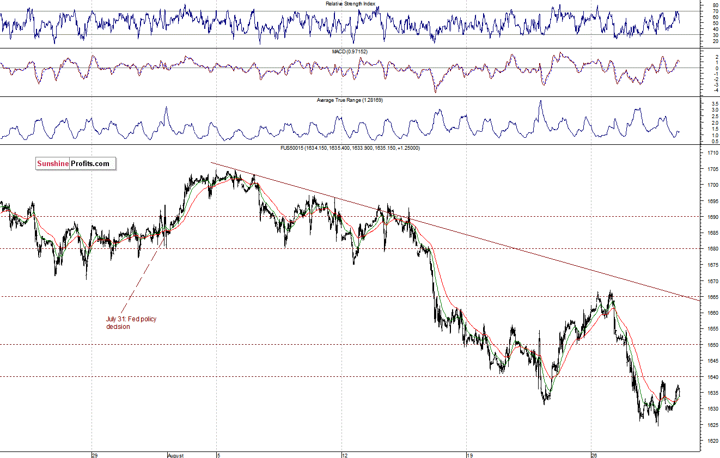Click the 1630 price axis label
Viewport: 720px width, 458px height.
713,408
